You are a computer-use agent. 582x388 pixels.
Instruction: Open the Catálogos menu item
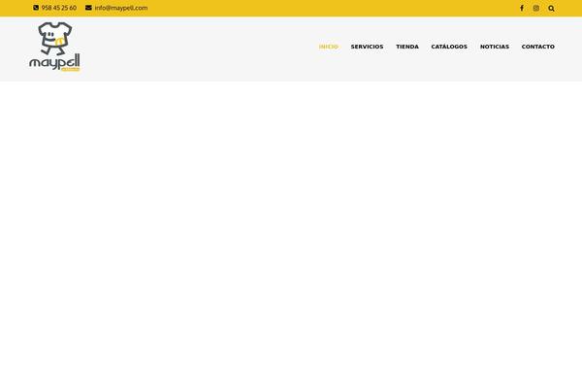click(449, 47)
